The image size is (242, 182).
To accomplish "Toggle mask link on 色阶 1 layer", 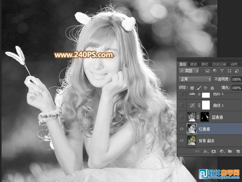I will [x=199, y=94].
